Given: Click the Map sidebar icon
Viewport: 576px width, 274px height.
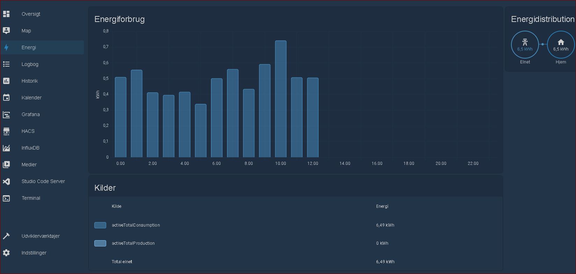Looking at the screenshot, I should (x=6, y=31).
